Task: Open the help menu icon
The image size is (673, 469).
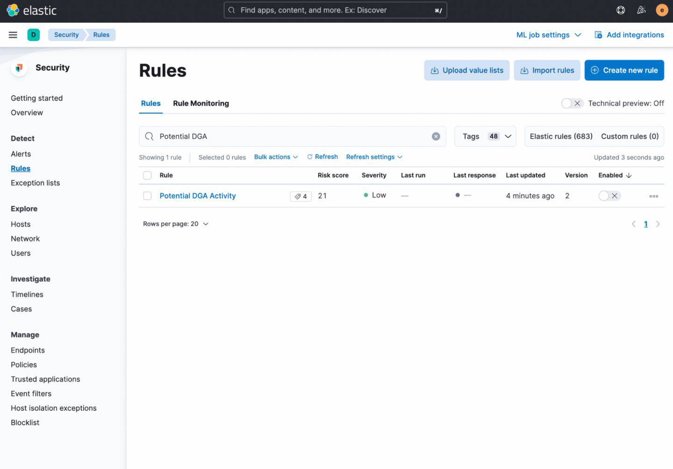Action: tap(621, 10)
